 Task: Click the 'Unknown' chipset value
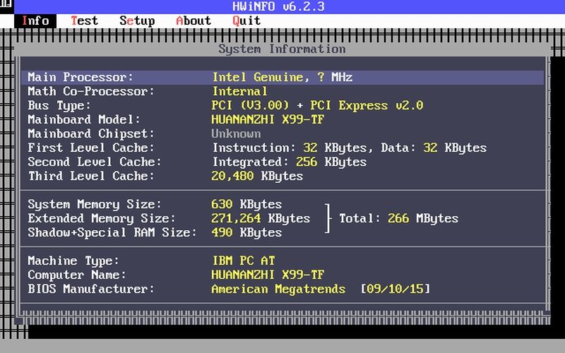(x=236, y=133)
